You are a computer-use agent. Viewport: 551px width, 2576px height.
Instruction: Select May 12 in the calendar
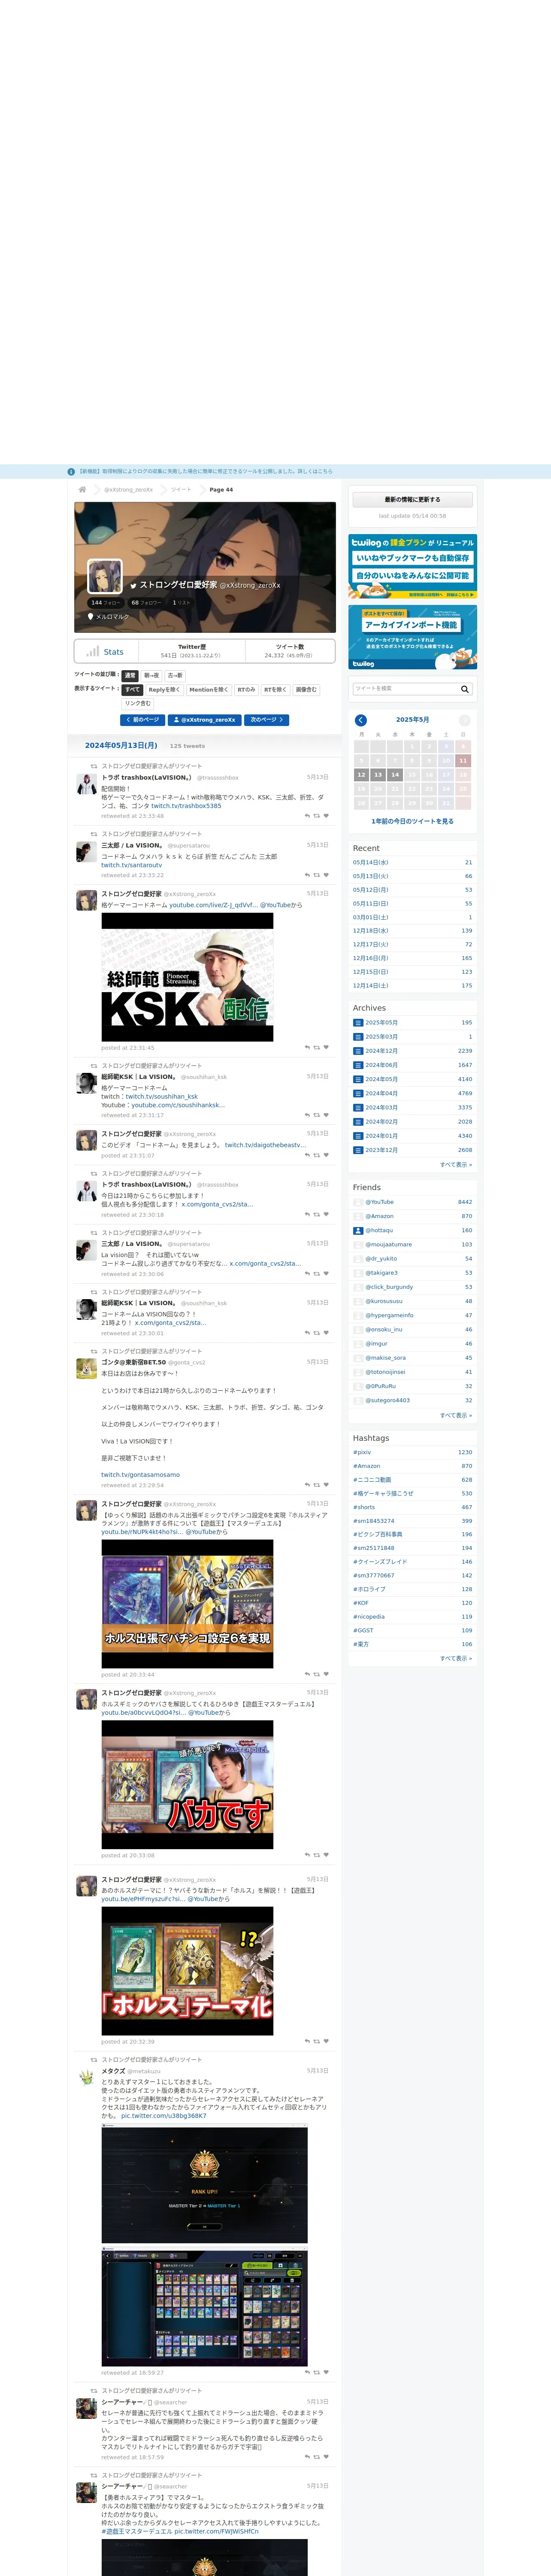click(x=361, y=775)
